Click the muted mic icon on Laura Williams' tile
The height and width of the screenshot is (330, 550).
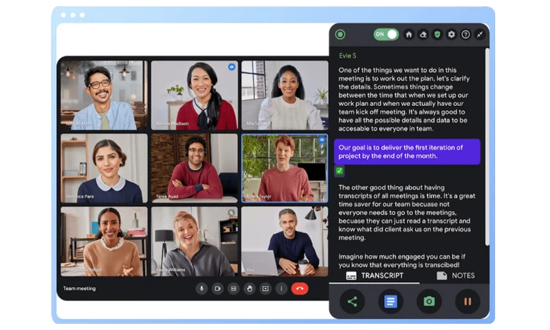[231, 212]
